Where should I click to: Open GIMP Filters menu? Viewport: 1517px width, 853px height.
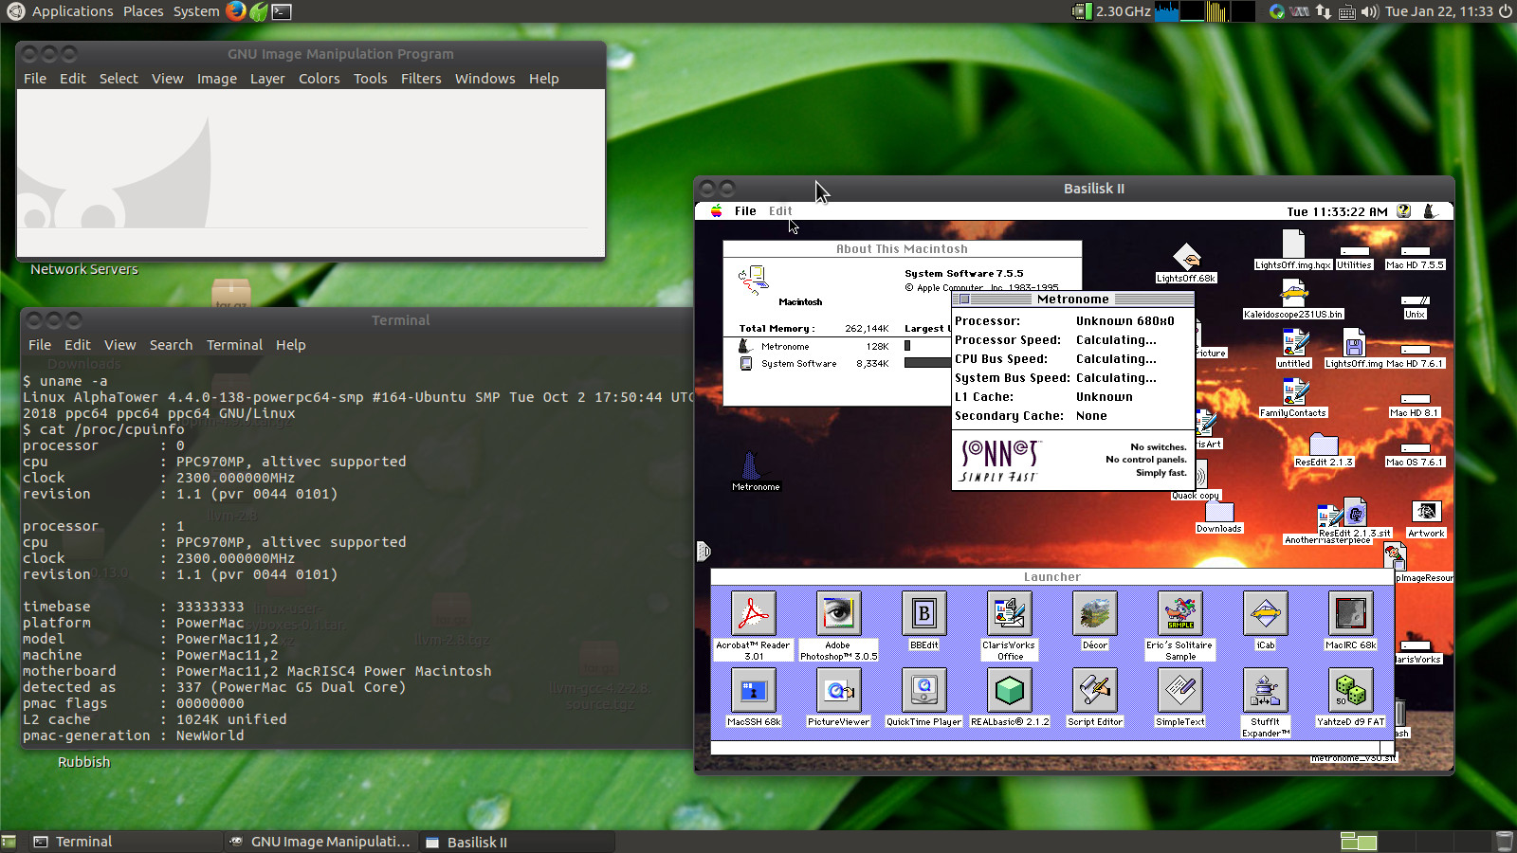(421, 79)
